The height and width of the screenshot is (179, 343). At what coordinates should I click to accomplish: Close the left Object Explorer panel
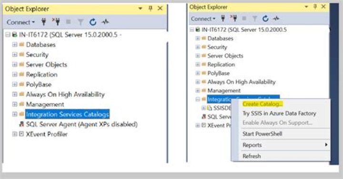click(x=160, y=9)
